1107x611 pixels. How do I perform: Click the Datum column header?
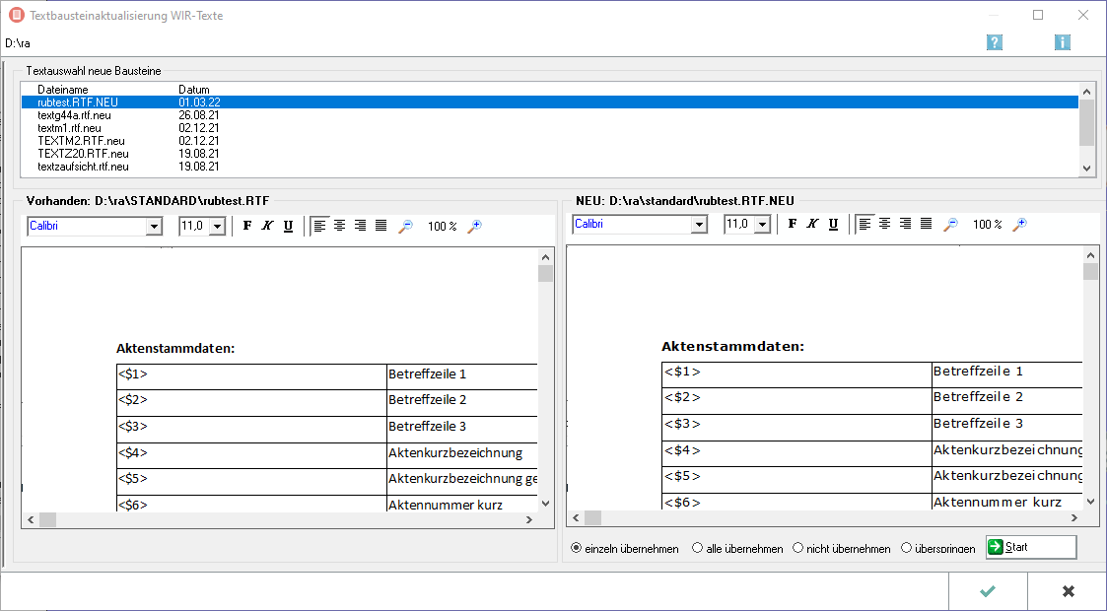(194, 90)
